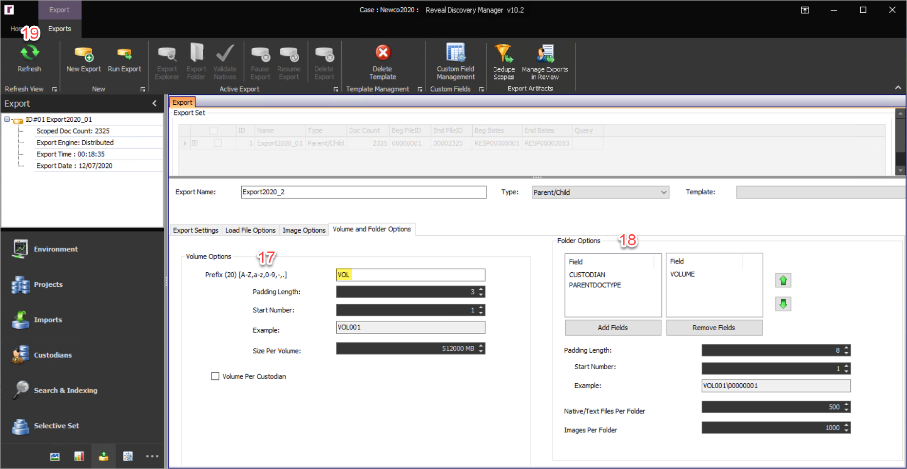Switch to Export Settings tab
This screenshot has height=469, width=907.
(x=195, y=230)
